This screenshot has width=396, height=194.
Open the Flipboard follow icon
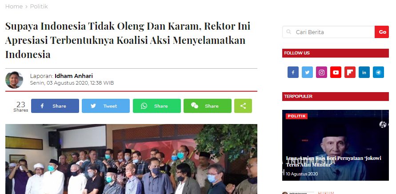[x=350, y=72]
